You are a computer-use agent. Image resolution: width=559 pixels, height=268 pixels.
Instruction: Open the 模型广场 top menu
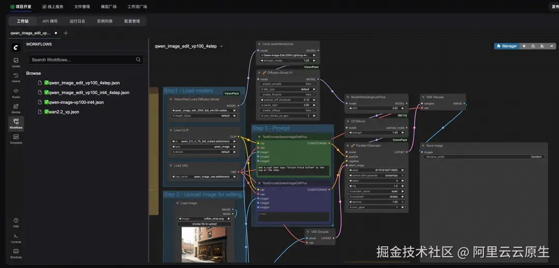coord(109,7)
